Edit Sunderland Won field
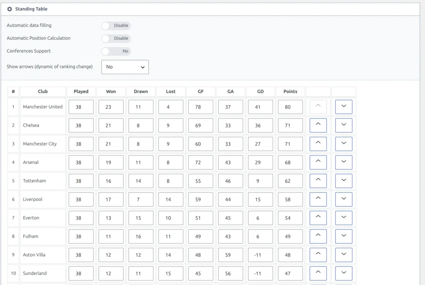Image resolution: width=425 pixels, height=285 pixels. click(111, 273)
